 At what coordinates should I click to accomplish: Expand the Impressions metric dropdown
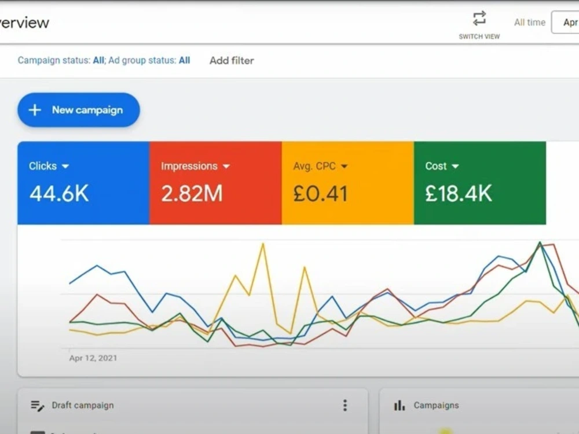point(226,166)
